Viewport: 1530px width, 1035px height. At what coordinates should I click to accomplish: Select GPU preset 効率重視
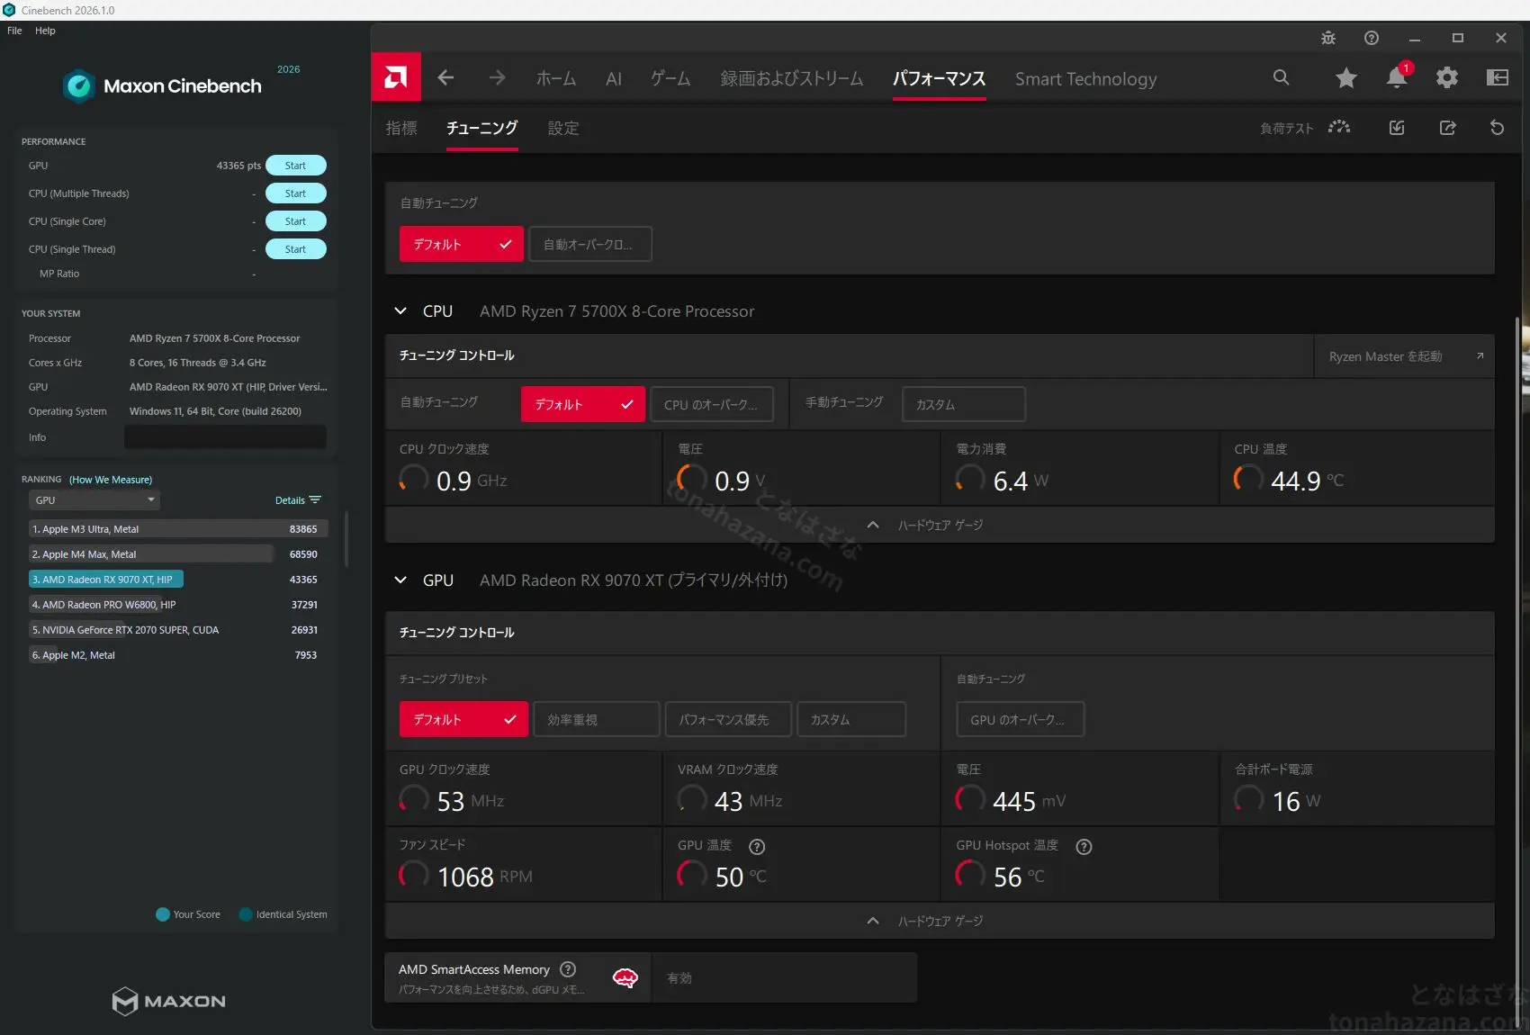coord(597,719)
